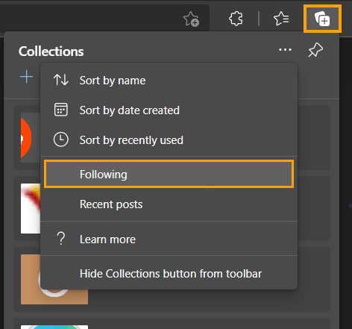Pin the Collections pane
This screenshot has width=352, height=329.
pos(315,50)
